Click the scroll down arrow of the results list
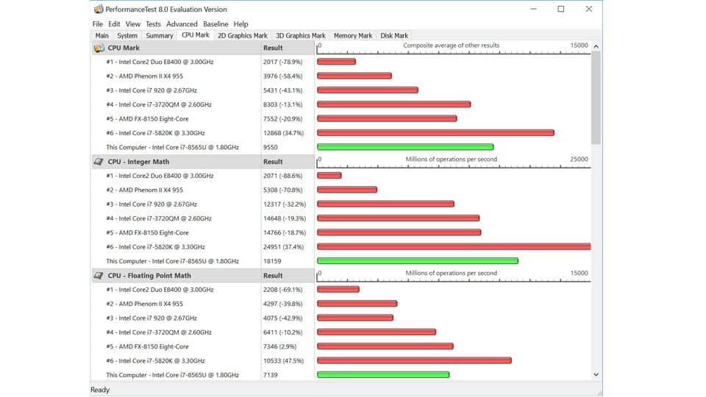This screenshot has height=397, width=706. coord(596,374)
